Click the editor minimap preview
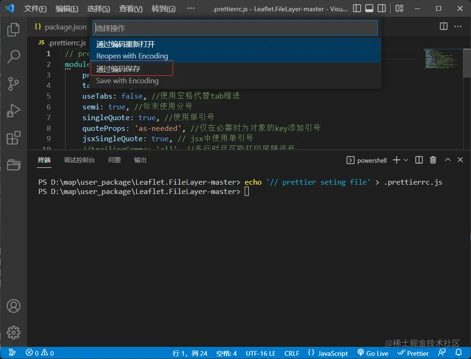 coord(442,59)
